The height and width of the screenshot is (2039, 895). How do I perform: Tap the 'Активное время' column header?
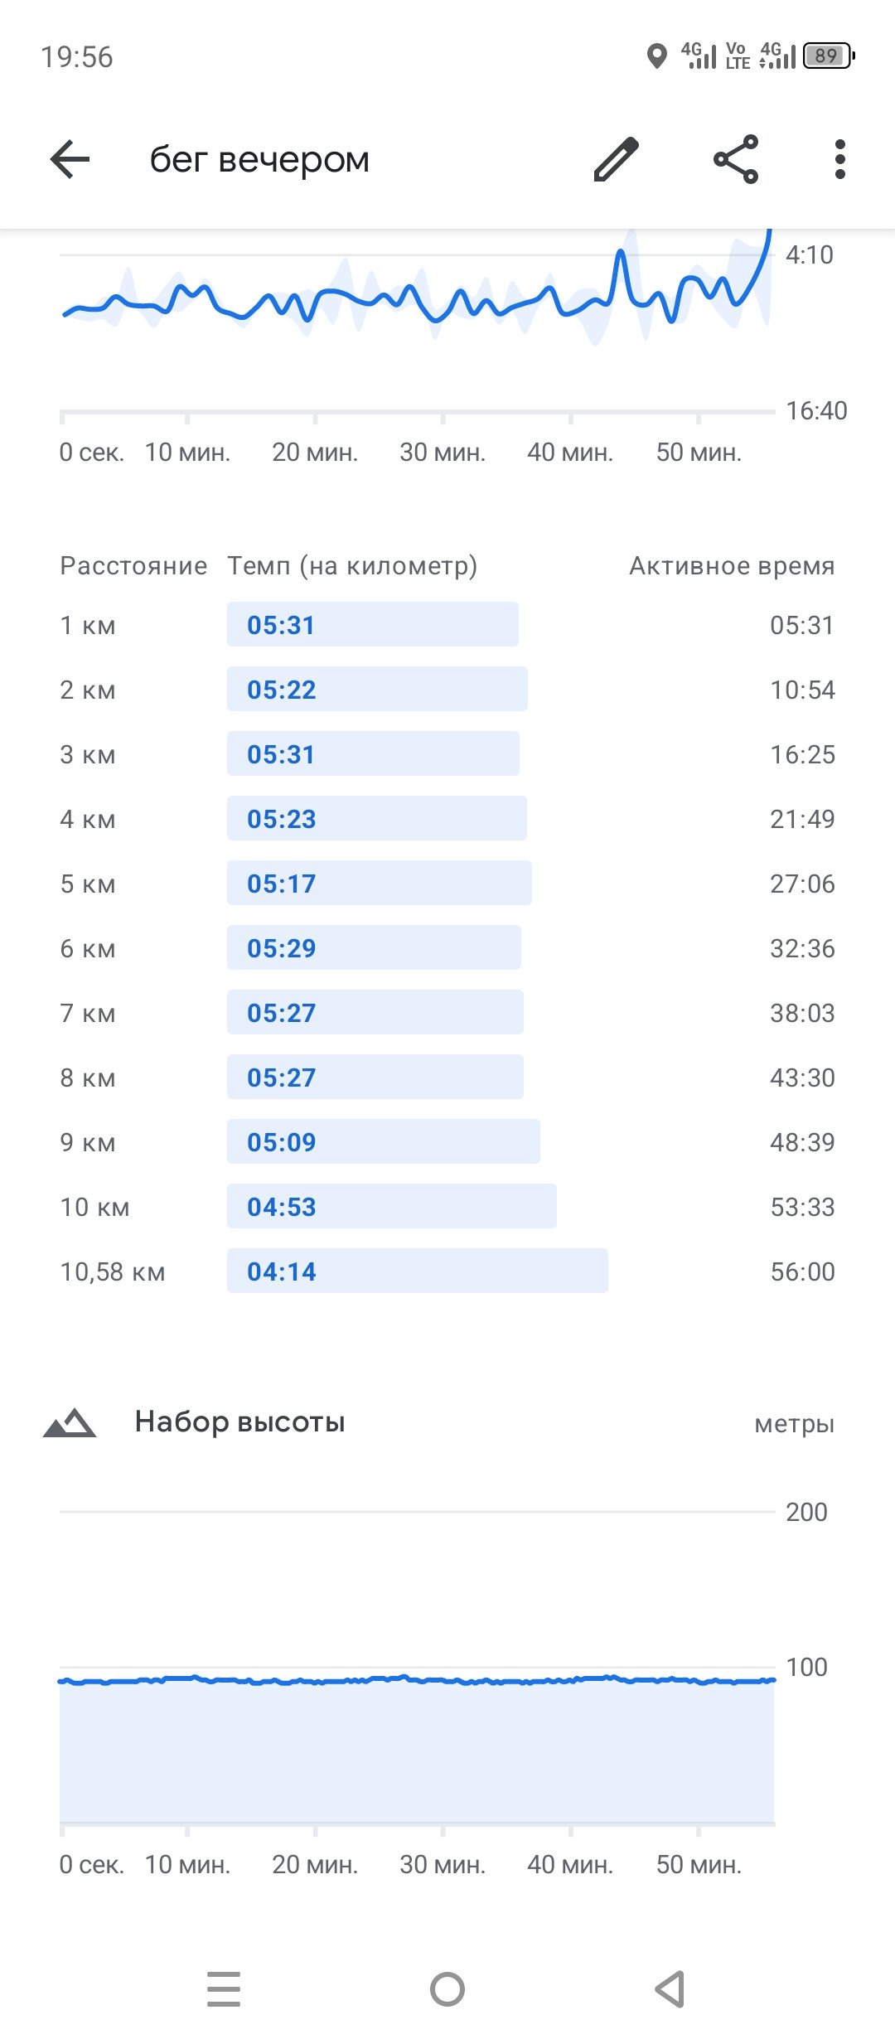732,565
